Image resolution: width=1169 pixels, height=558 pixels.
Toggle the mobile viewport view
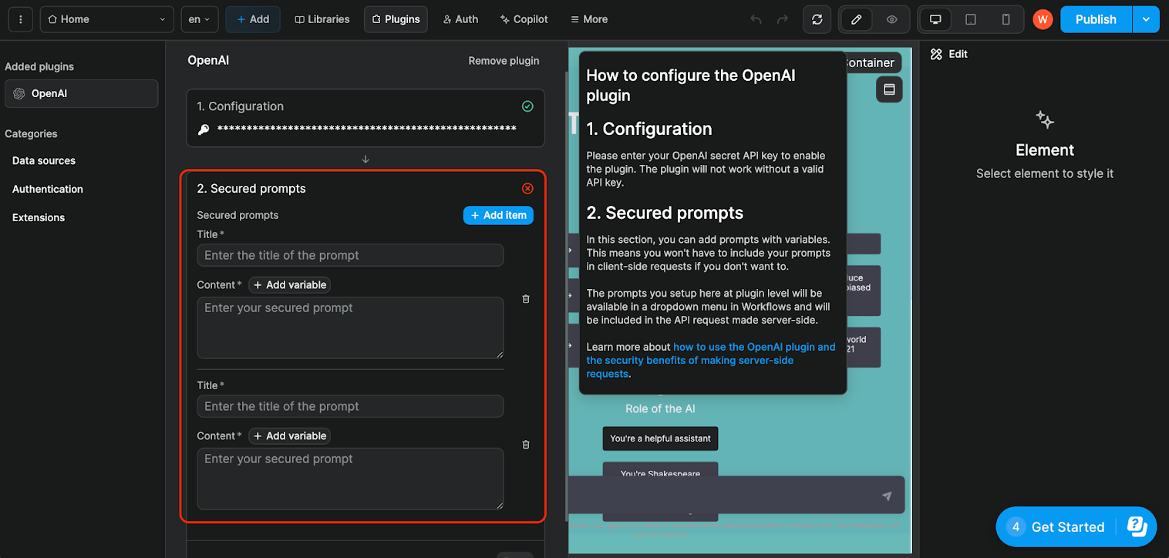[x=1006, y=18]
